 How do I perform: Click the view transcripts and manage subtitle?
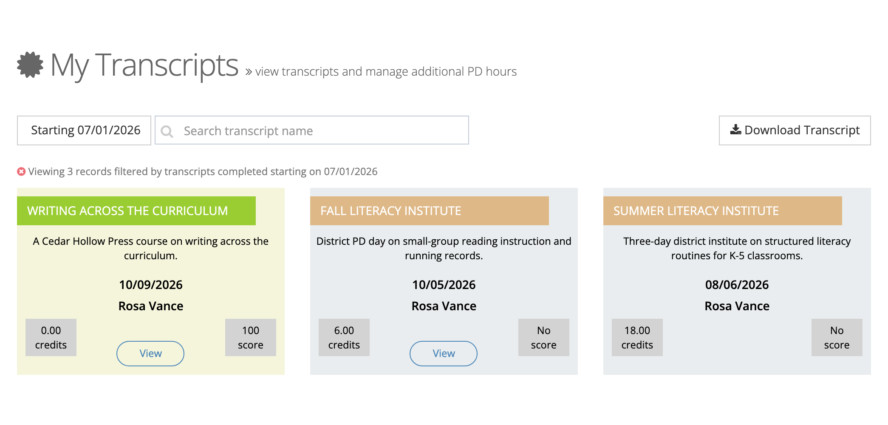pos(386,71)
